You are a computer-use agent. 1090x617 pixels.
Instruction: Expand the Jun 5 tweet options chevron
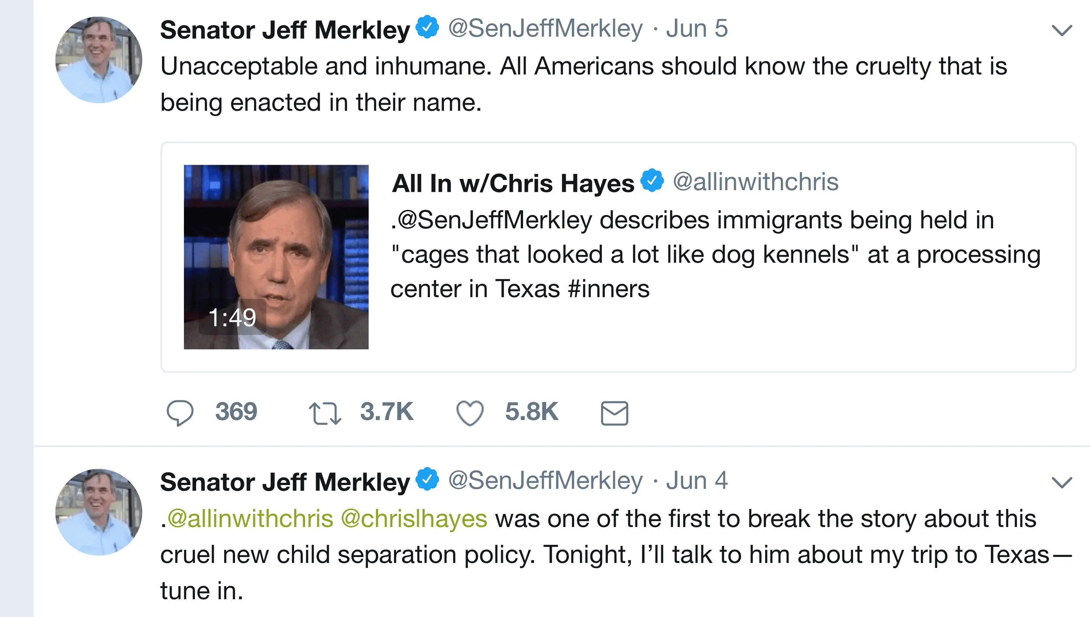coord(1062,31)
